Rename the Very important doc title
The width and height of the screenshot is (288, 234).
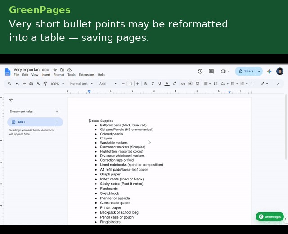[x=31, y=70]
